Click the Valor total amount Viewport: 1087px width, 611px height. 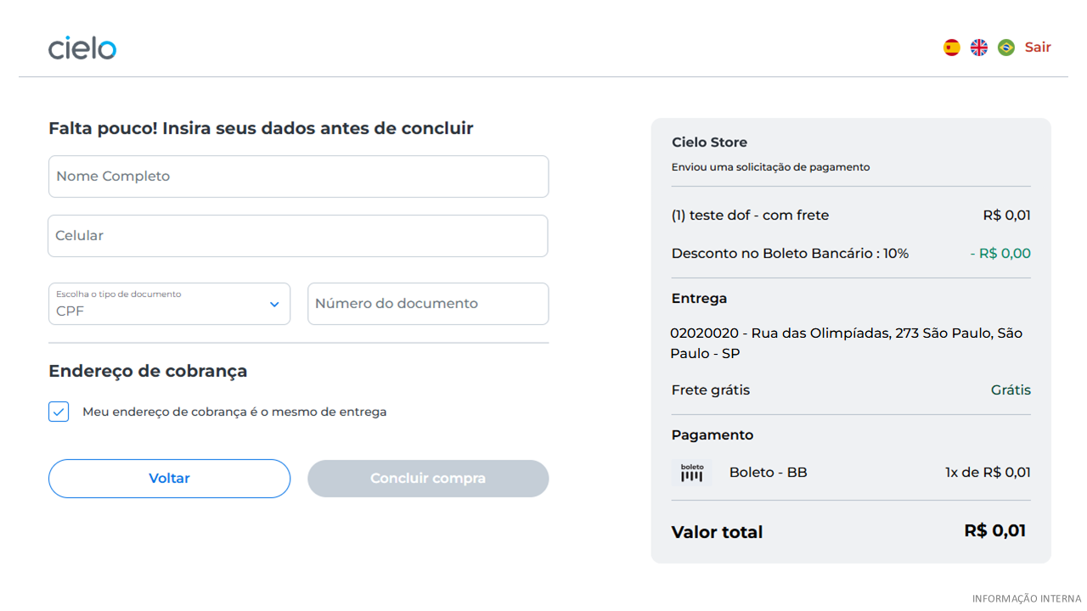pyautogui.click(x=994, y=531)
